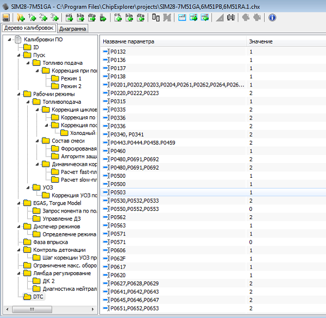The height and width of the screenshot is (318, 326).
Task: Click the open folder icon with plus
Action: [x=21, y=17]
